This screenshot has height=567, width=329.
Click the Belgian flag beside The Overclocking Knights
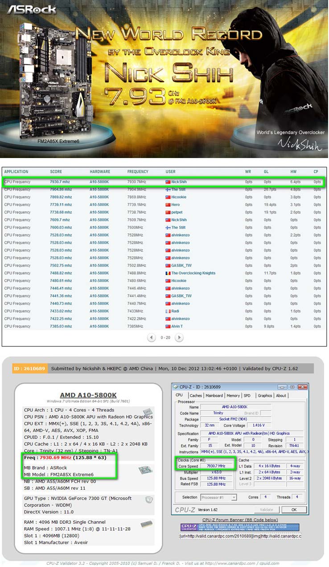pyautogui.click(x=168, y=273)
